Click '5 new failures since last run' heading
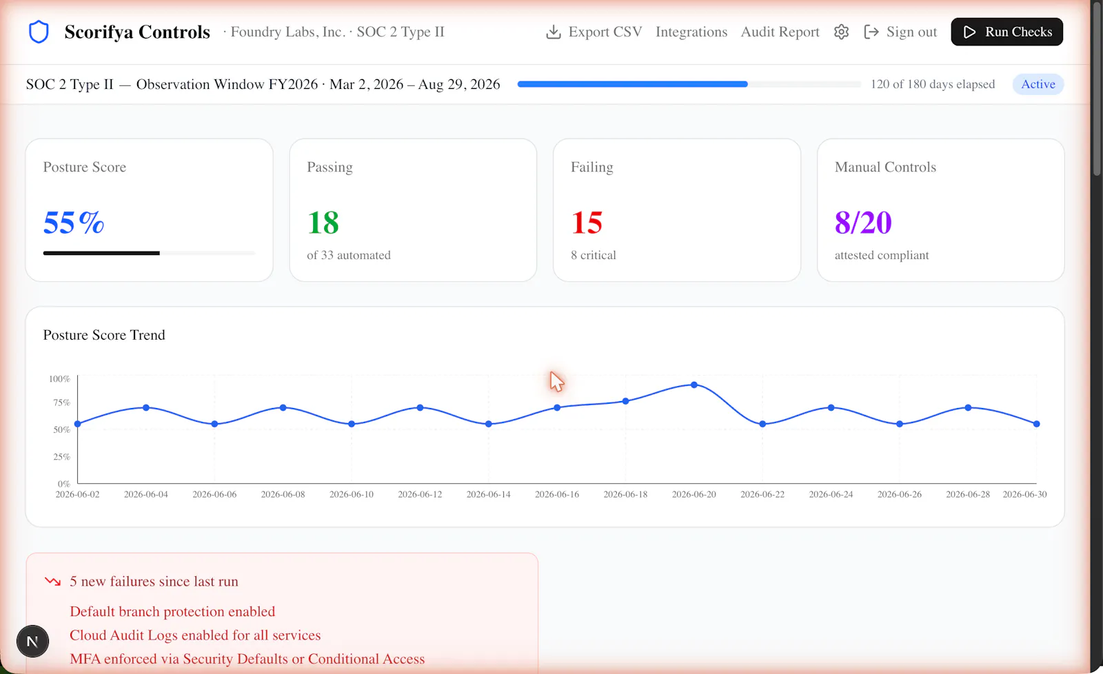The image size is (1103, 674). pyautogui.click(x=154, y=581)
